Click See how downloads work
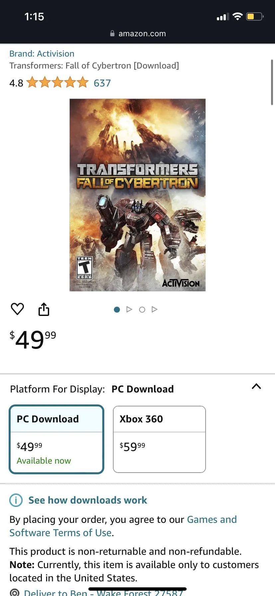Image resolution: width=275 pixels, height=596 pixels. pyautogui.click(x=88, y=500)
